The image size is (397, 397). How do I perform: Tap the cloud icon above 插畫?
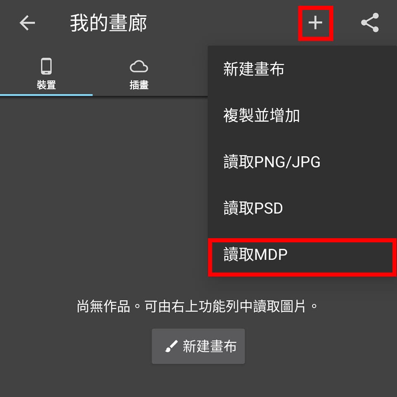pyautogui.click(x=139, y=67)
